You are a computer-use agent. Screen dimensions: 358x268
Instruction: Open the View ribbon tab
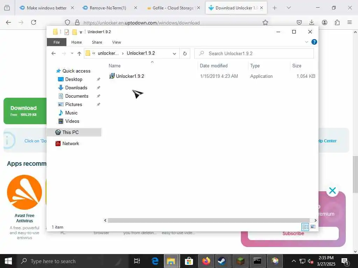click(x=116, y=42)
